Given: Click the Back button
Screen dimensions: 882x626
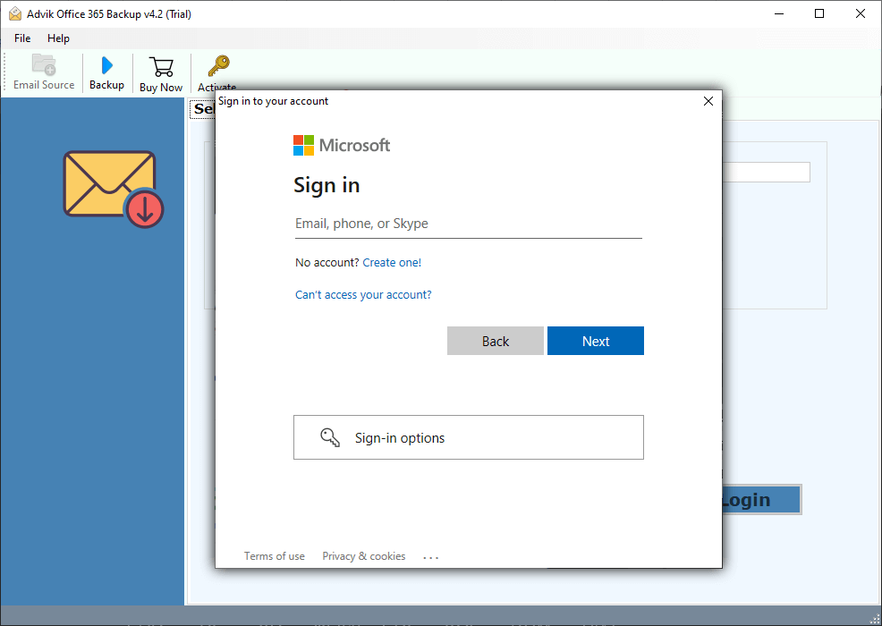Looking at the screenshot, I should point(495,341).
